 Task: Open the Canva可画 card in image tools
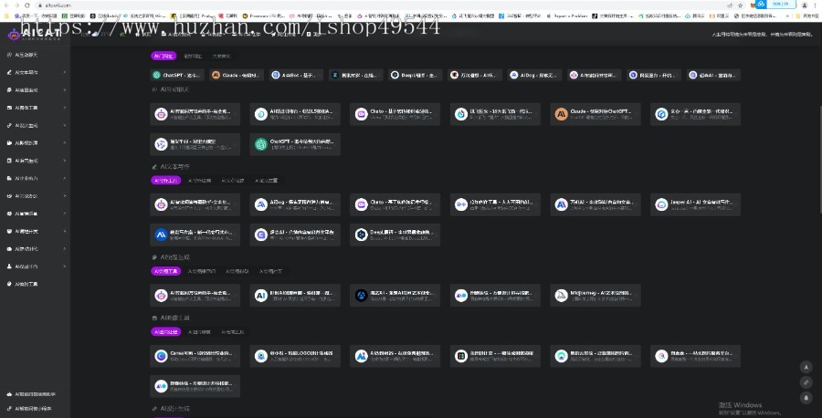195,356
